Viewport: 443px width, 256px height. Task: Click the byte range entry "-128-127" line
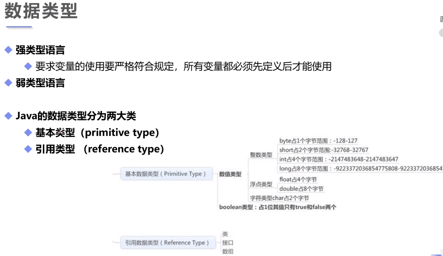click(318, 141)
